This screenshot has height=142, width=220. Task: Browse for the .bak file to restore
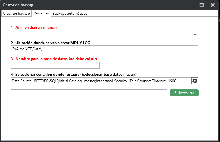[x=195, y=34]
